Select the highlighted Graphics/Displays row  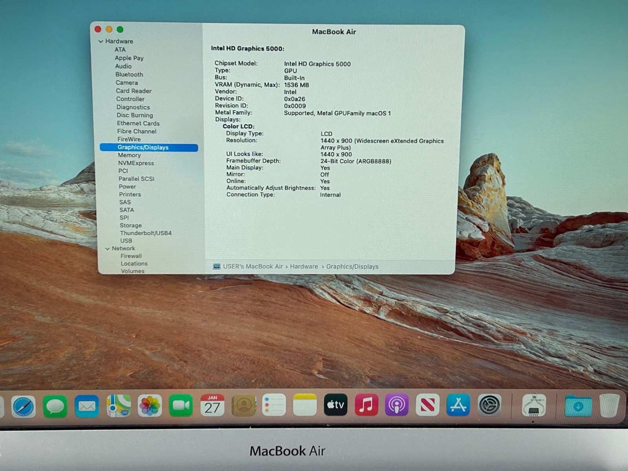pos(149,148)
